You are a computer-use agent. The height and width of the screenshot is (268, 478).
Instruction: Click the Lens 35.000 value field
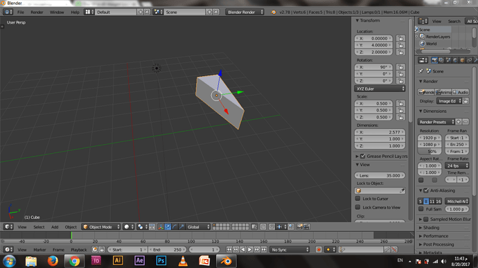click(380, 176)
